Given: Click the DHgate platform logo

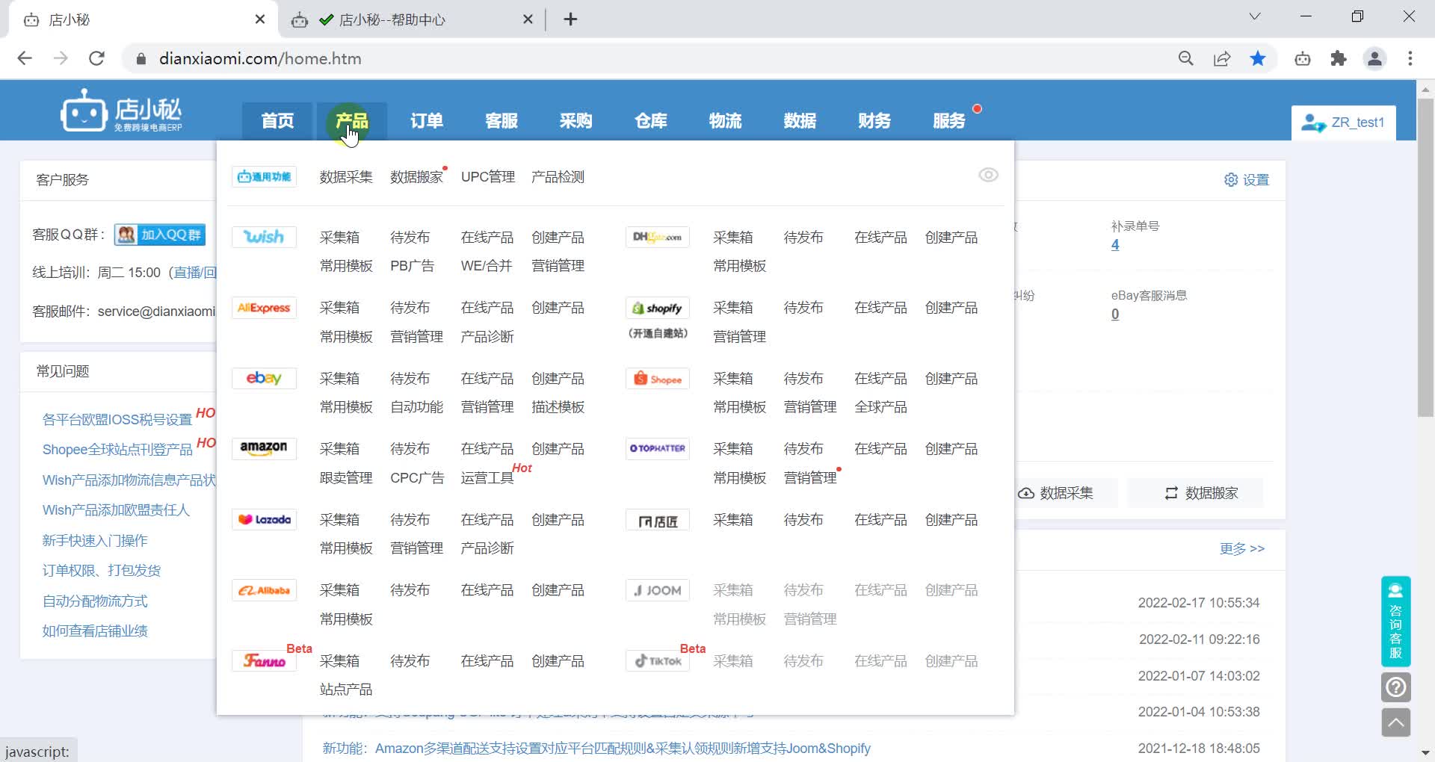Looking at the screenshot, I should click(657, 237).
